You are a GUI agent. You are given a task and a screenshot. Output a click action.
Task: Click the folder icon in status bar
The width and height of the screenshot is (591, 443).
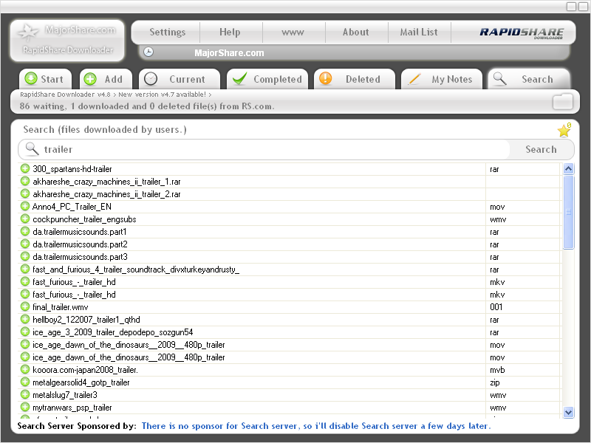click(x=562, y=102)
